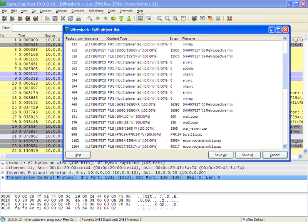Reset zoom to normal size
The width and height of the screenshot is (308, 222).
[176, 18]
